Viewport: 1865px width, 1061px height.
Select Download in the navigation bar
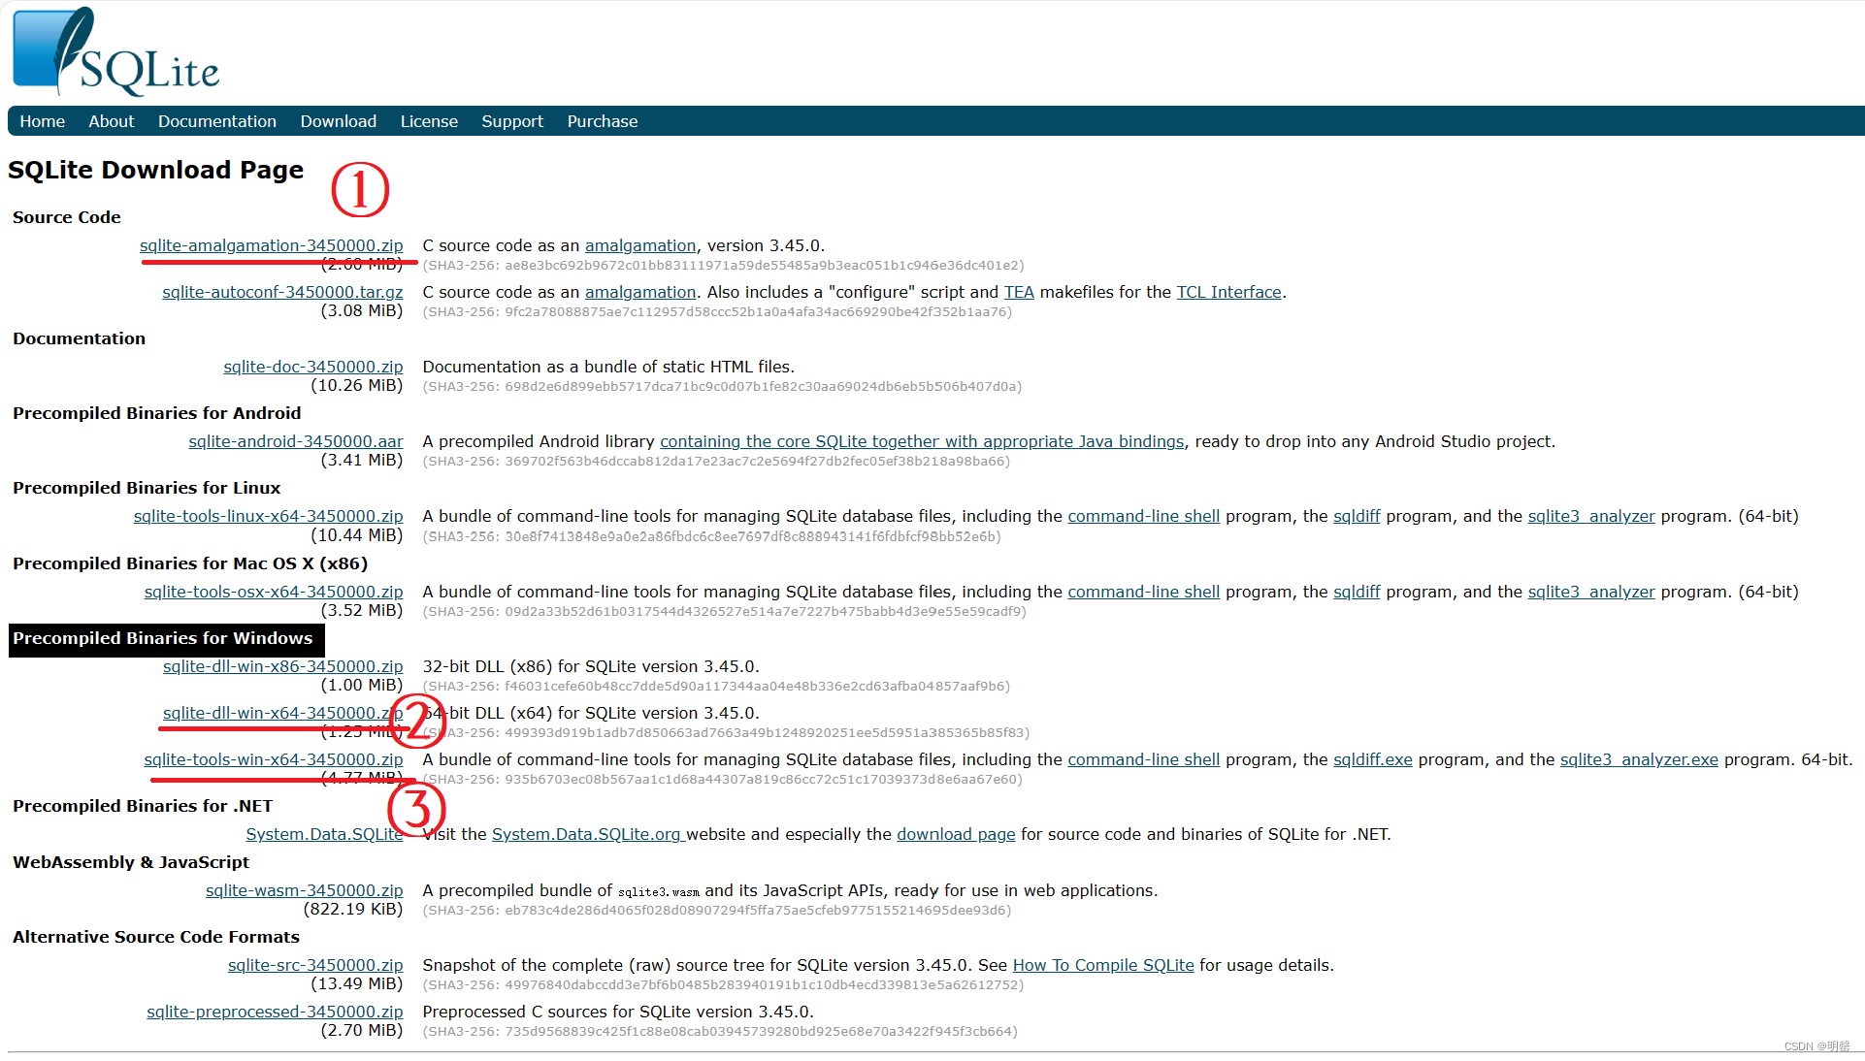click(338, 121)
